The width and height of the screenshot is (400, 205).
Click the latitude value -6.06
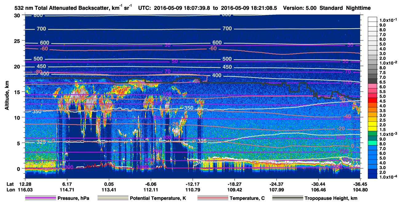[x=150, y=184]
